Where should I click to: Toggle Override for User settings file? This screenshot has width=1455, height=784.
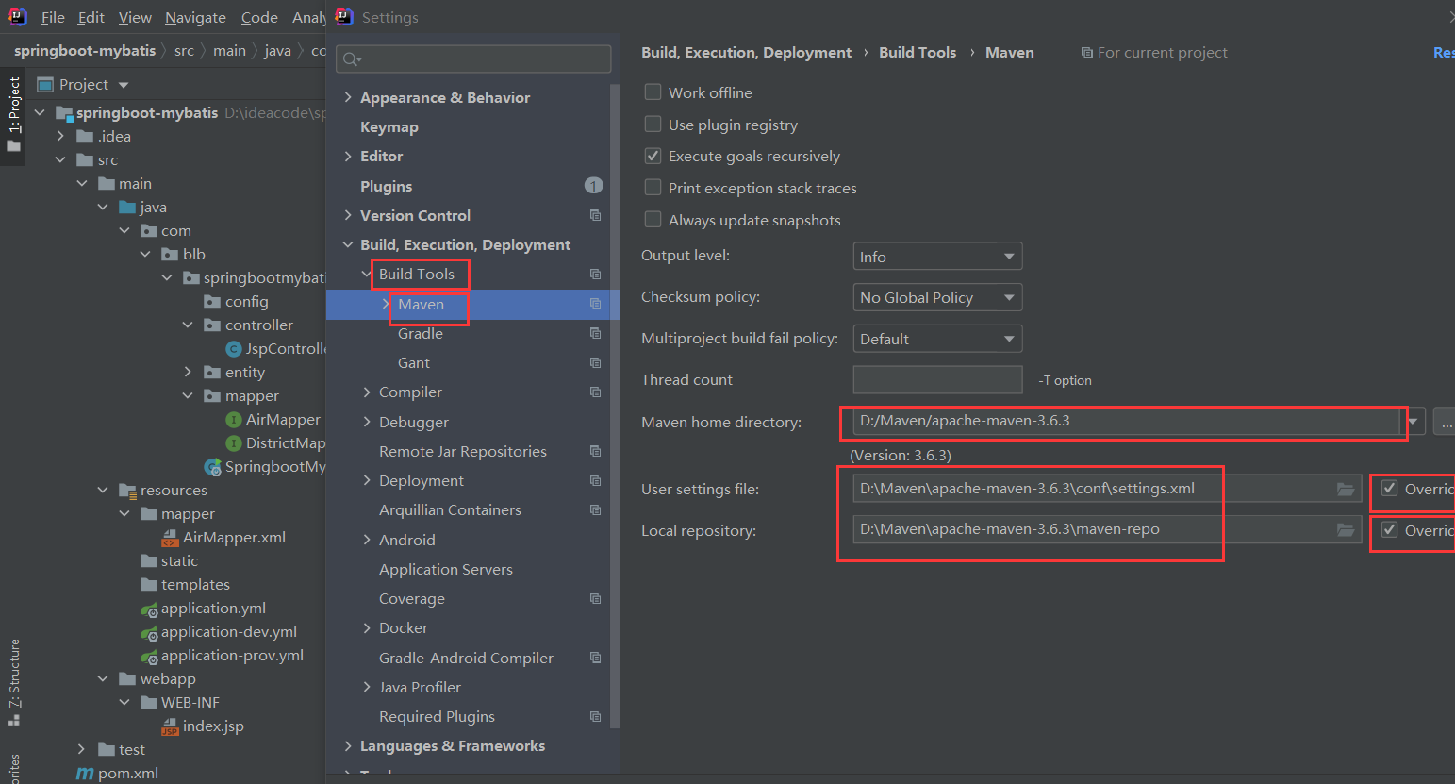[x=1389, y=489]
